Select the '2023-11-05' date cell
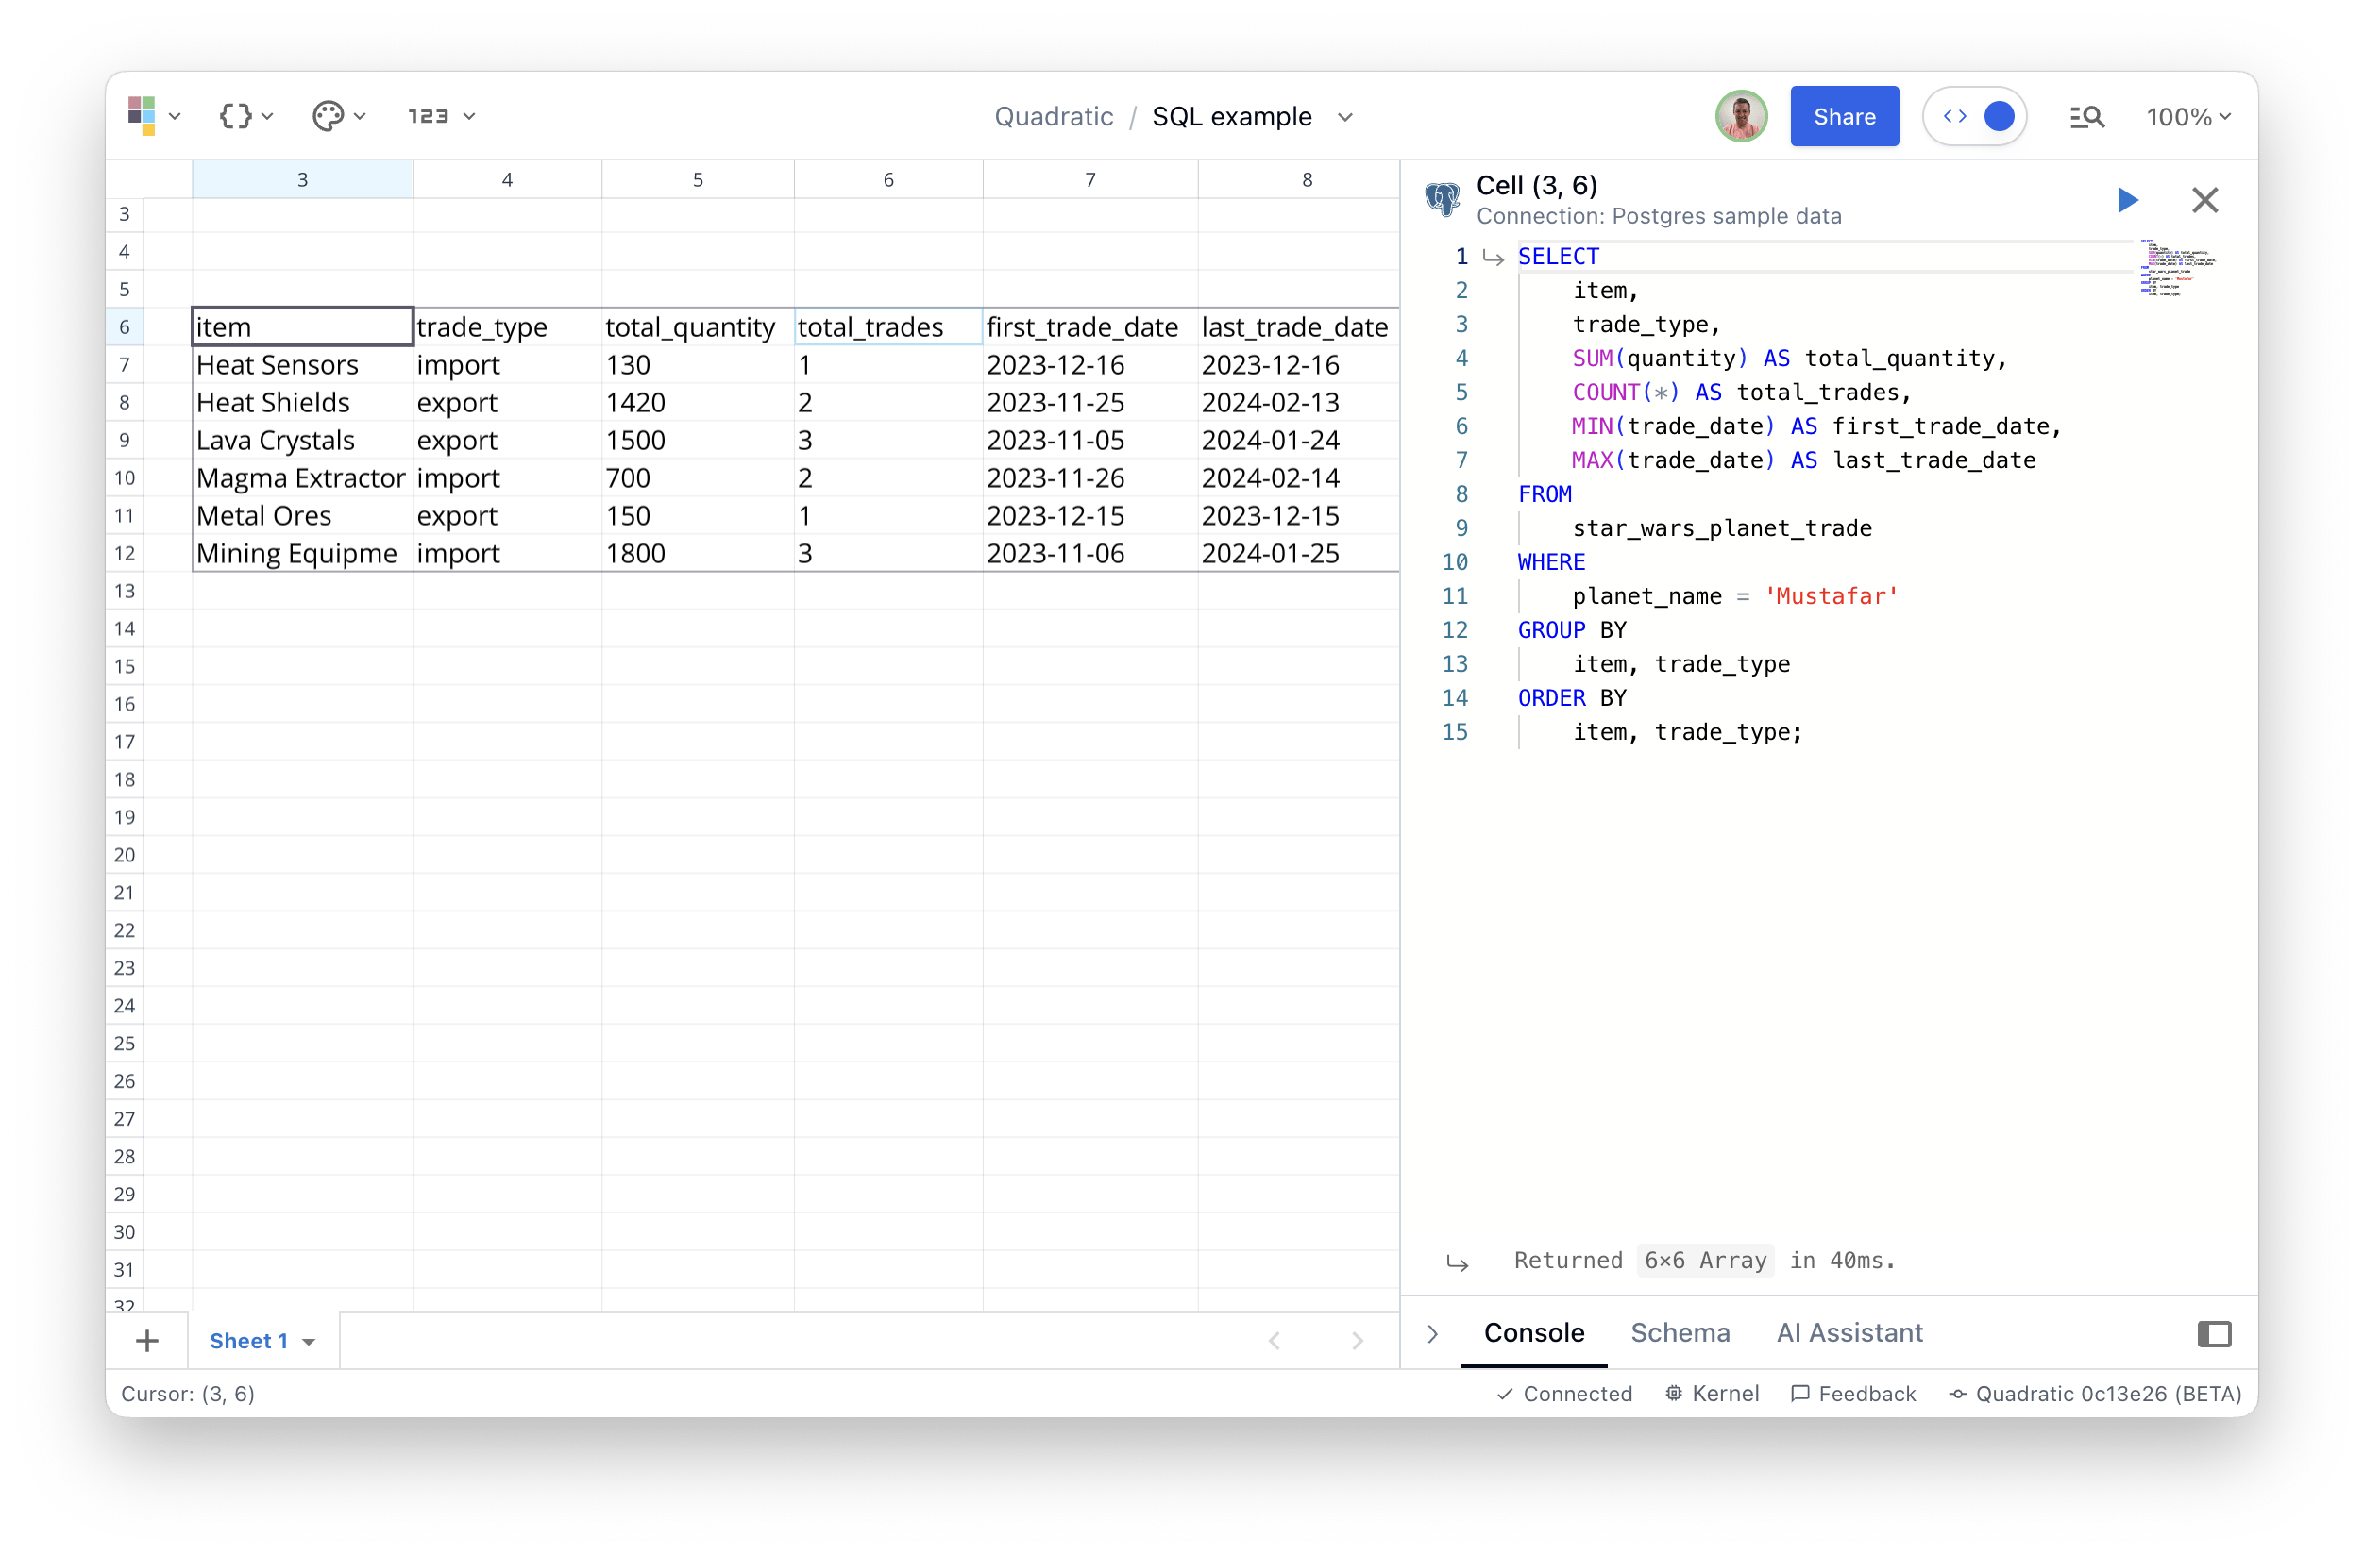The width and height of the screenshot is (2364, 1555). click(x=1089, y=440)
